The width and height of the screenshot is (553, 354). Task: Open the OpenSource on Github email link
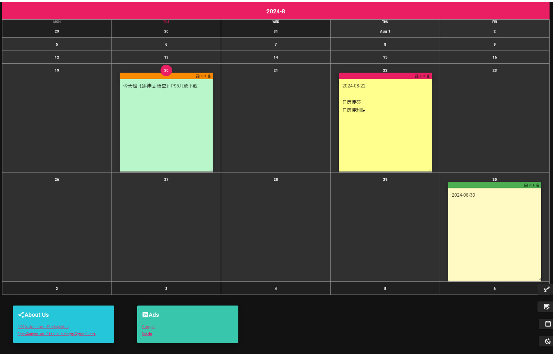pos(57,334)
